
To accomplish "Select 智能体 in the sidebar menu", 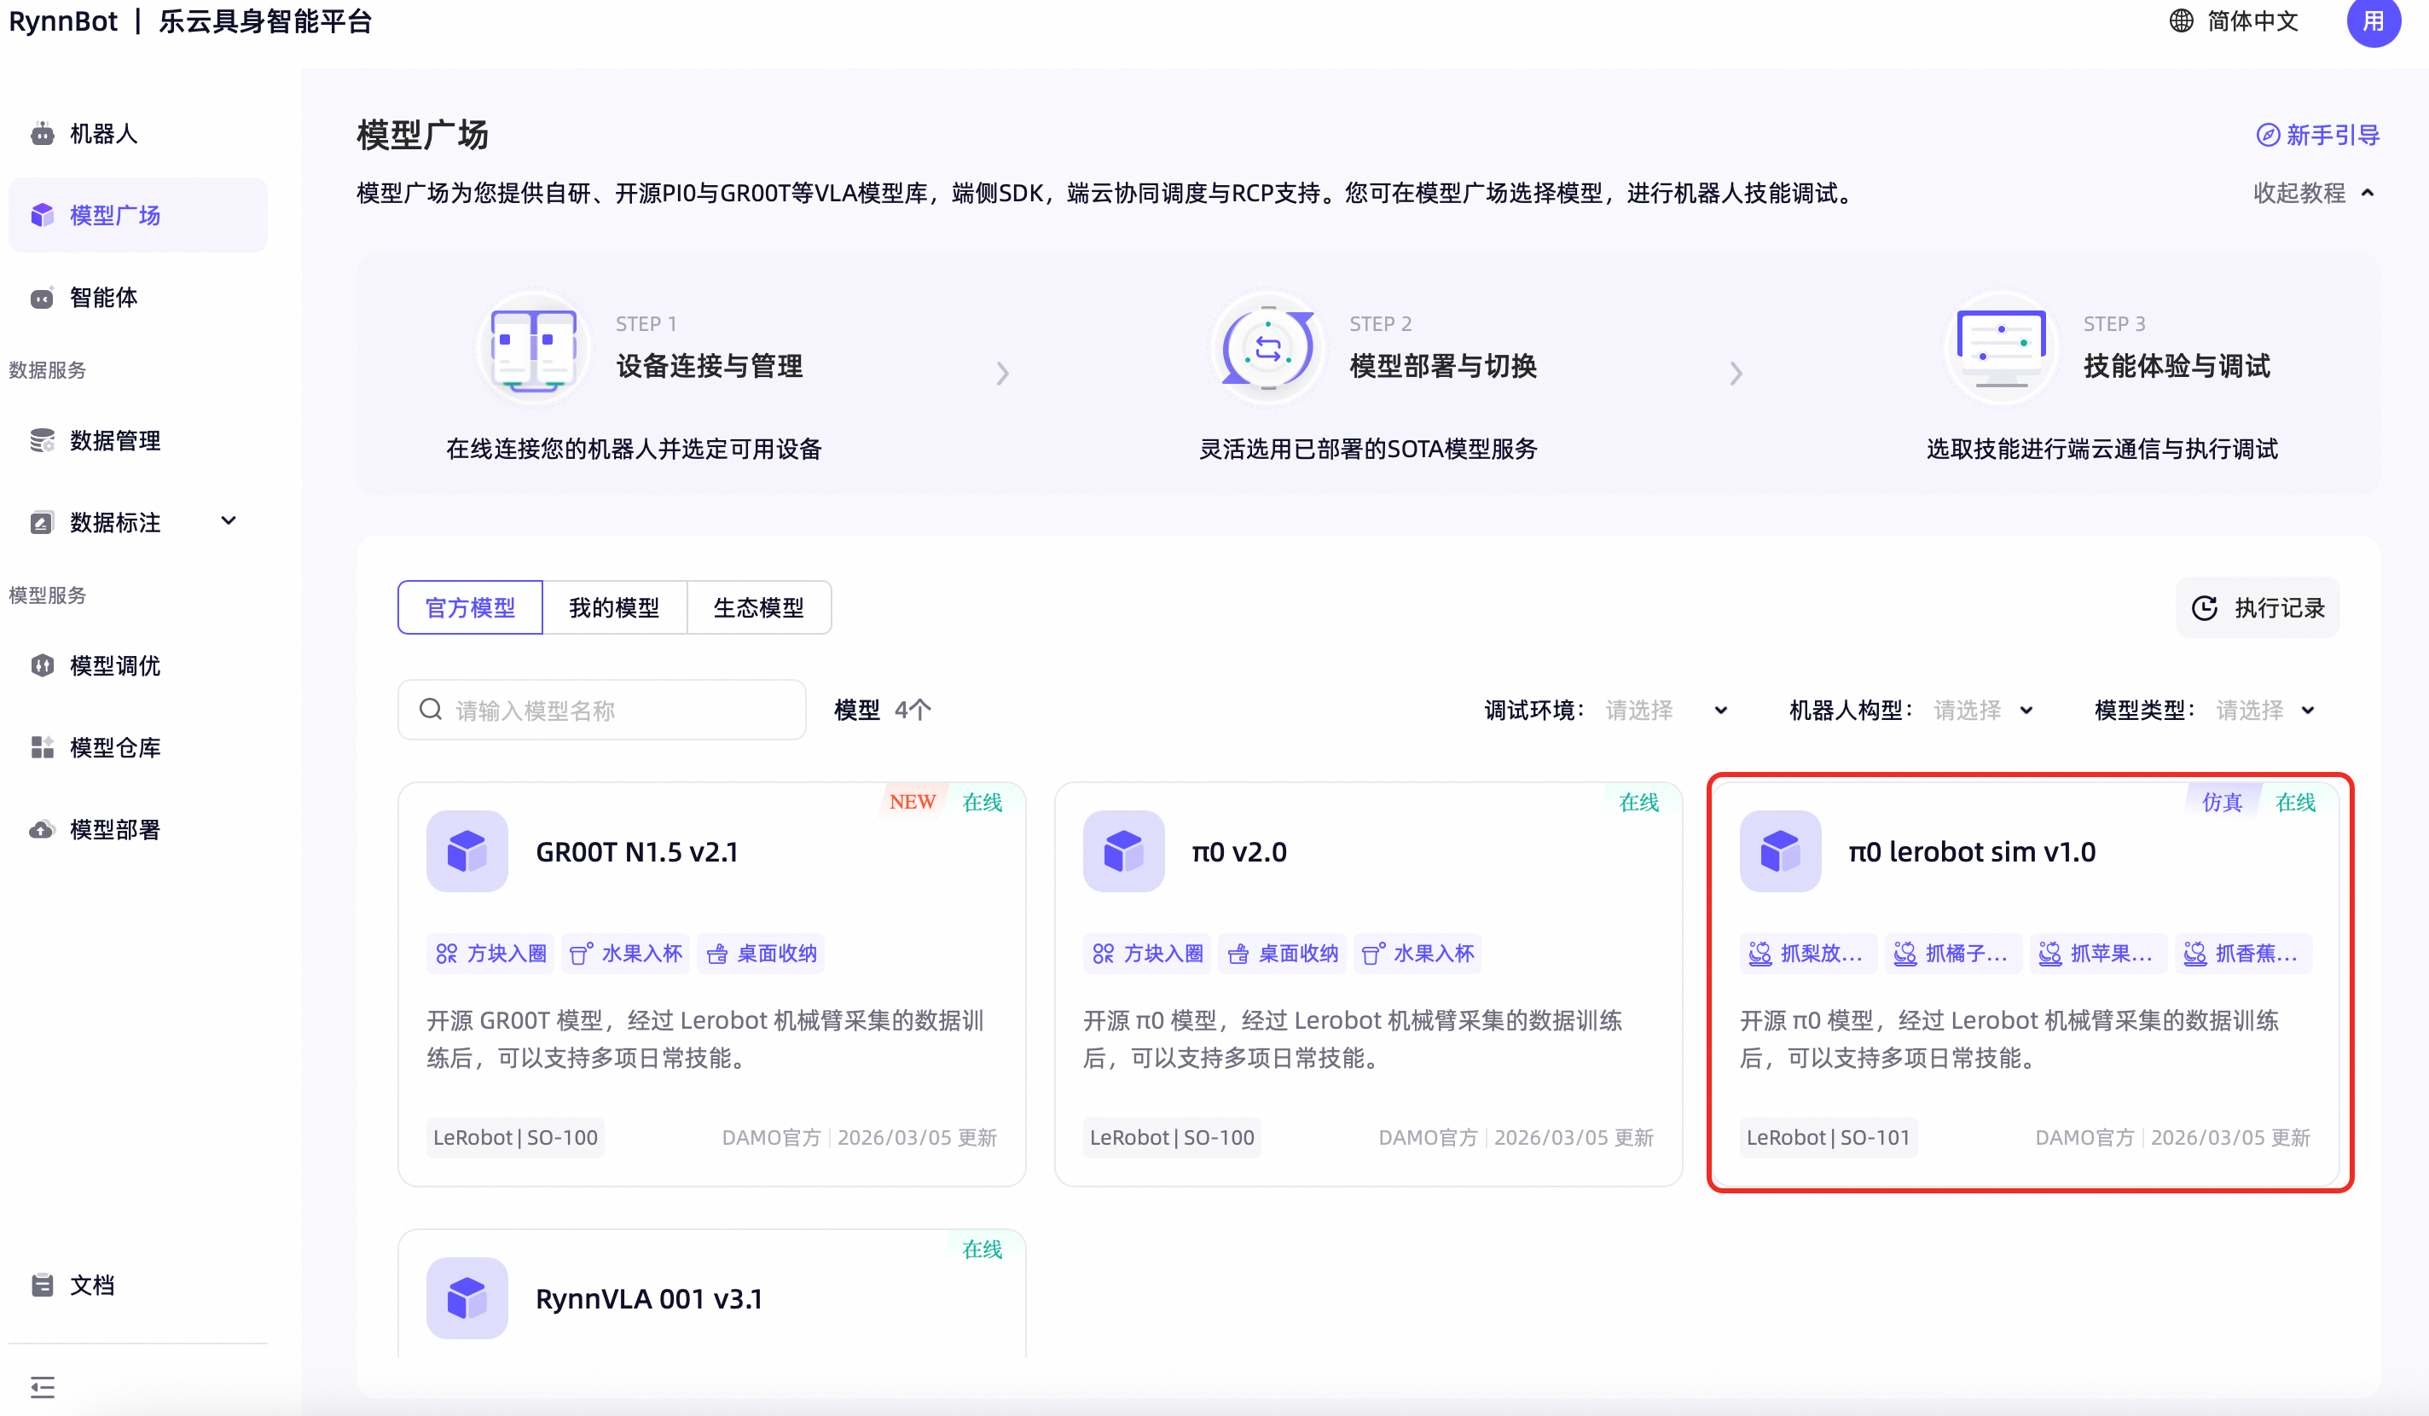I will (x=138, y=297).
